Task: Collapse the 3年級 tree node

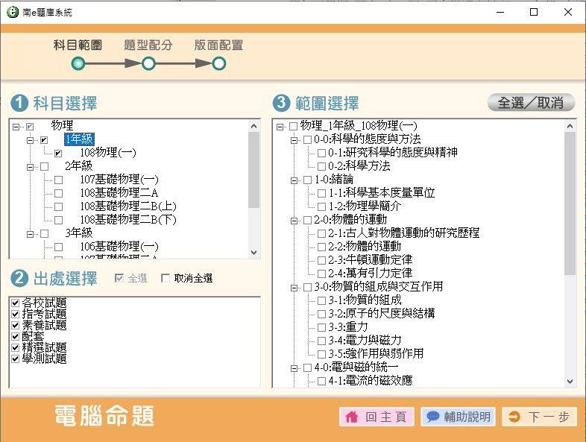Action: [x=30, y=234]
